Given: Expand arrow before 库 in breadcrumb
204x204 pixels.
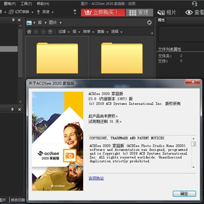Looking at the screenshot, I should click(35, 23).
